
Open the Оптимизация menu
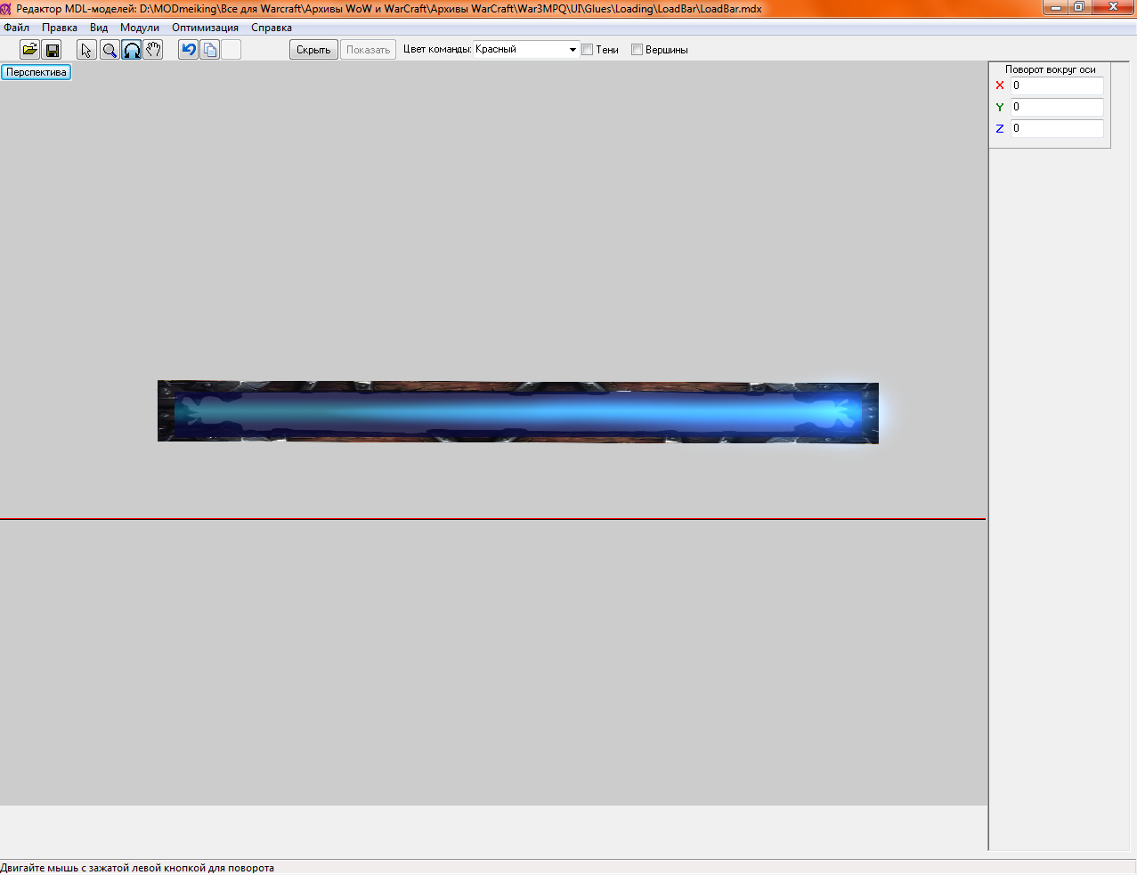tap(205, 28)
